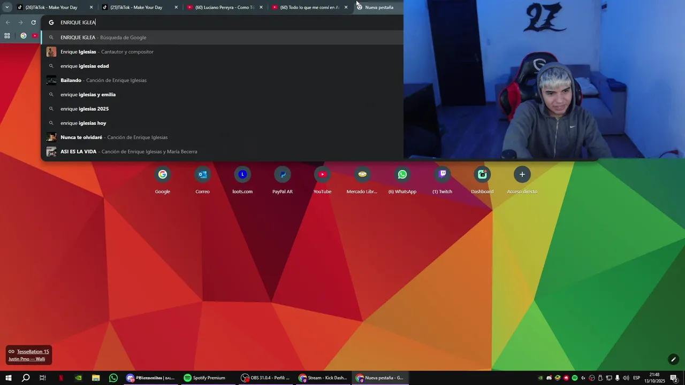
Task: Open the (6) WhatsApp shortcut tile
Action: pos(402,180)
